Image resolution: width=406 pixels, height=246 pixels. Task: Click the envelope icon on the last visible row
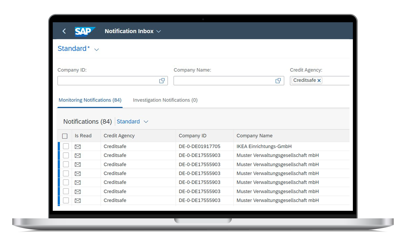[x=78, y=200]
